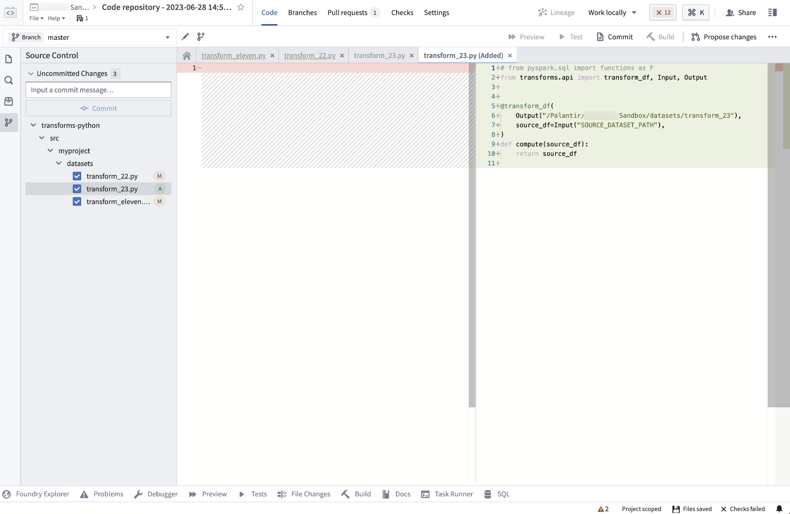This screenshot has width=790, height=514.
Task: Open the package/libraries sidebar icon
Action: [8, 101]
